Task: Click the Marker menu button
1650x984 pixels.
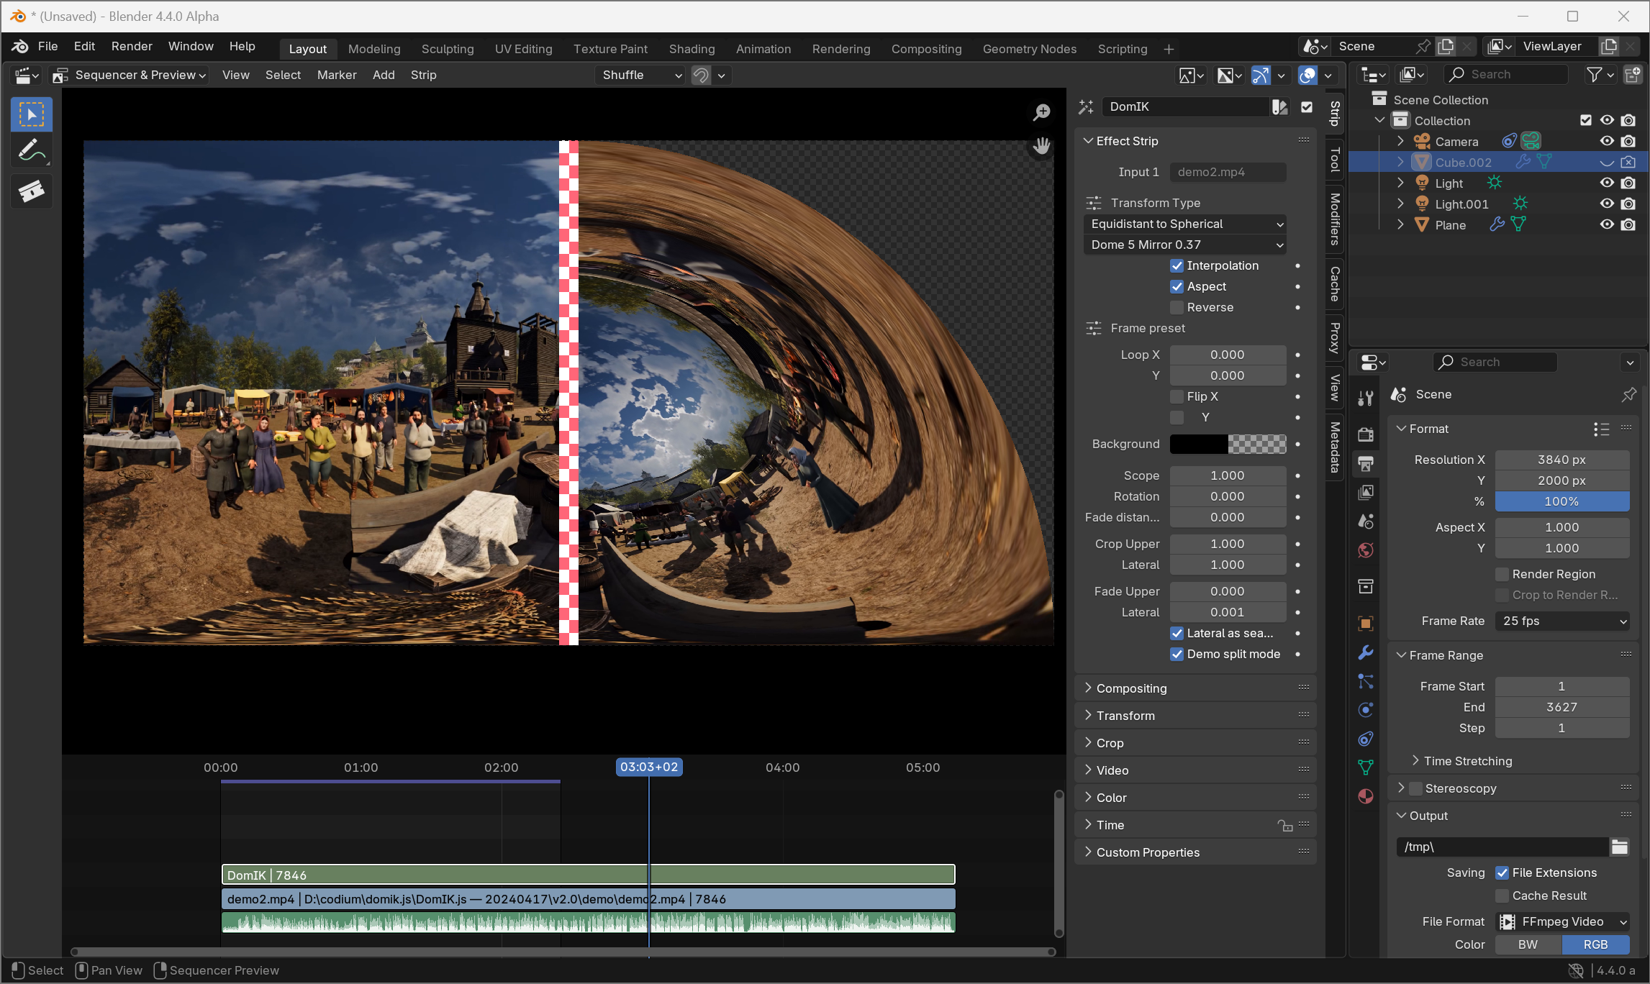Action: (337, 75)
